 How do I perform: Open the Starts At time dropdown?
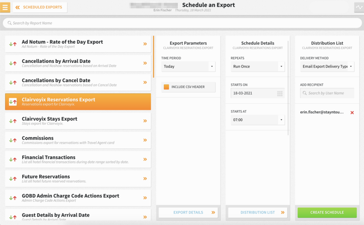point(258,120)
